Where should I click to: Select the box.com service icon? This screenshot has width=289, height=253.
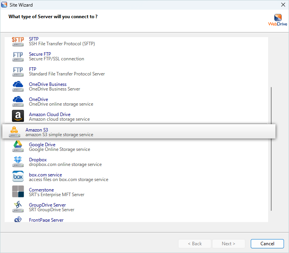[x=18, y=177]
